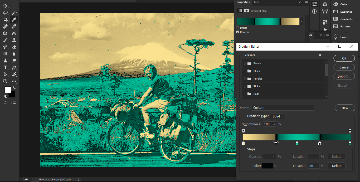Switch to the Info tab

point(256,2)
